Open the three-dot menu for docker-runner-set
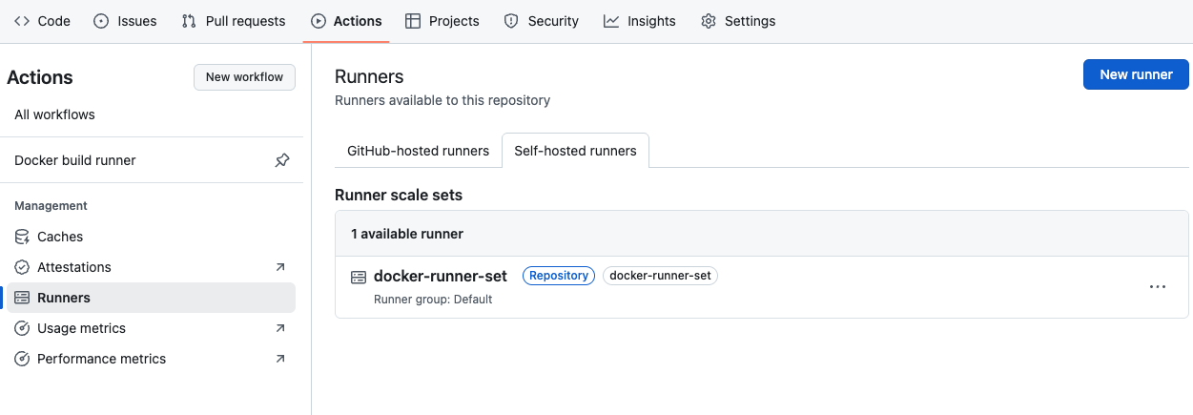The width and height of the screenshot is (1193, 415). point(1158,286)
